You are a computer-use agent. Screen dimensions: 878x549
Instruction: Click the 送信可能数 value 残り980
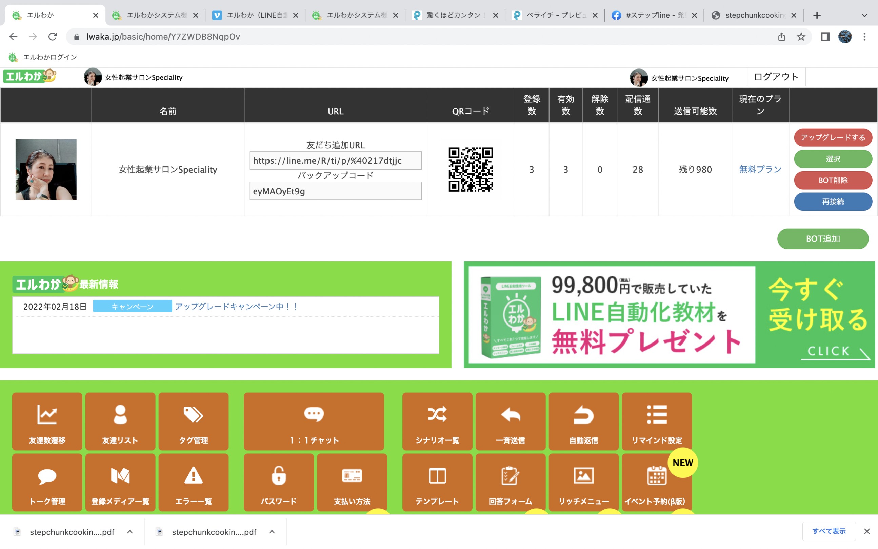695,169
